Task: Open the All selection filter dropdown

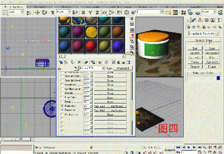Action: (x=22, y=12)
